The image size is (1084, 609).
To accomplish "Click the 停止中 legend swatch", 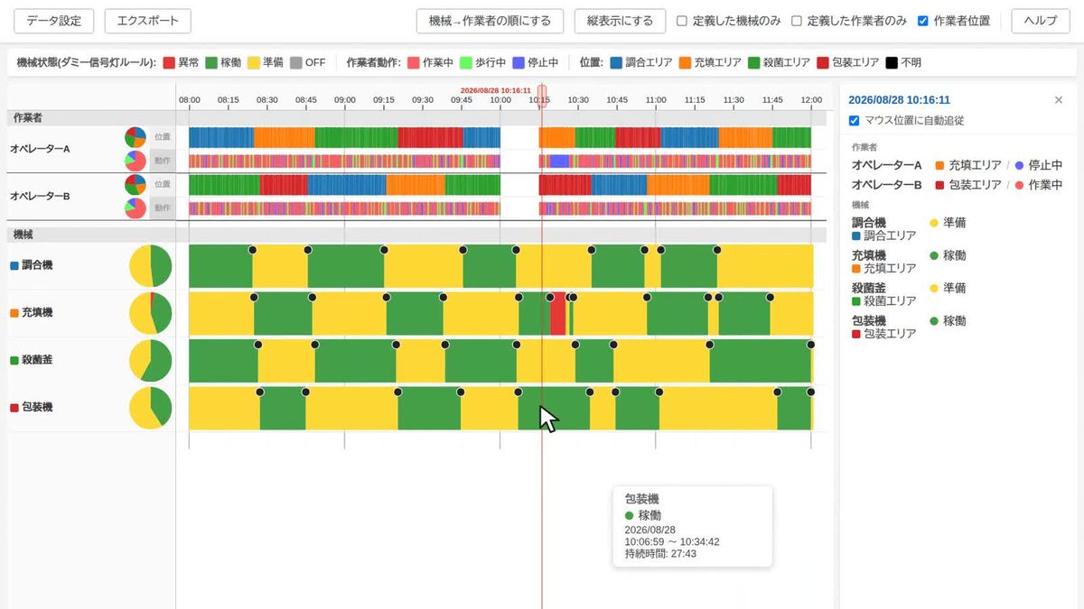I will point(519,63).
